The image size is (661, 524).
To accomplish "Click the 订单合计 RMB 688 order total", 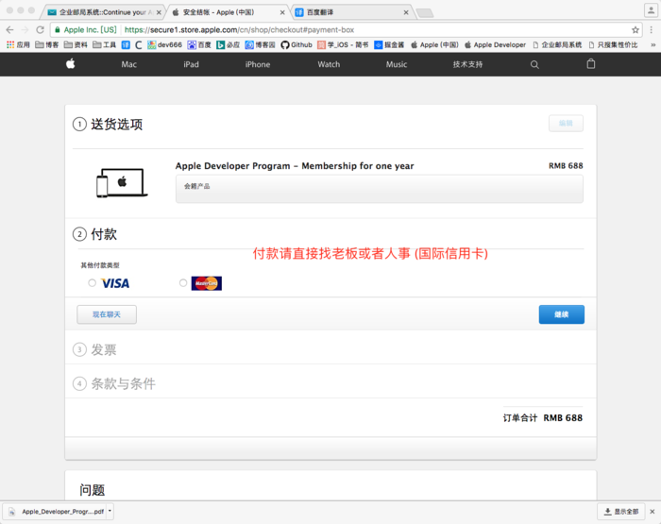I will tap(543, 417).
